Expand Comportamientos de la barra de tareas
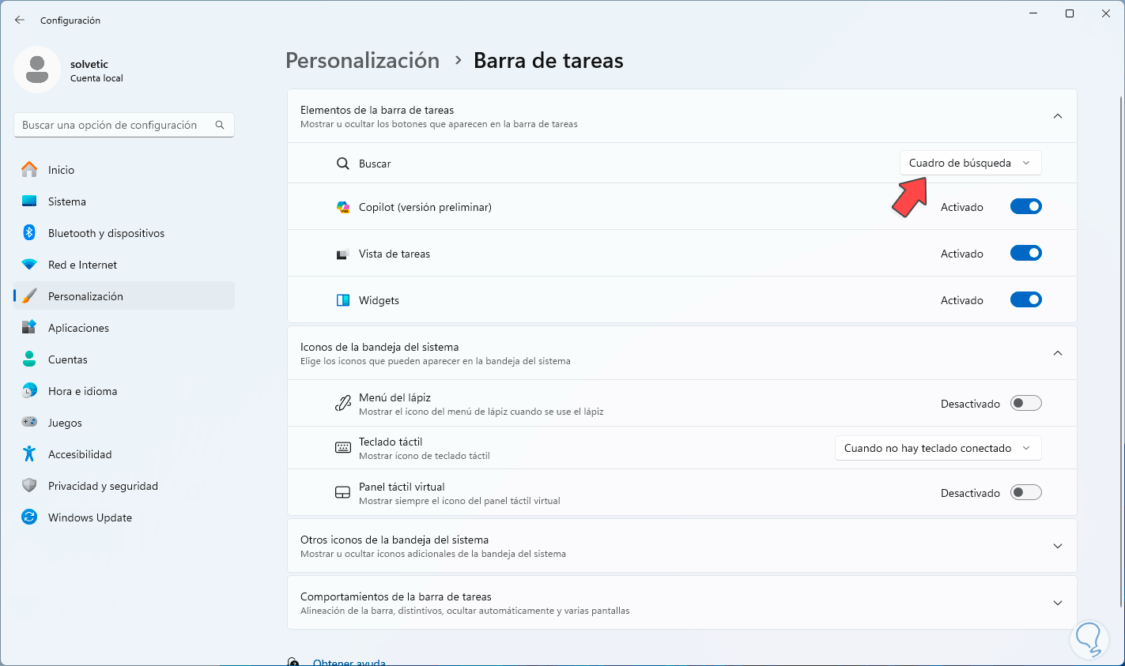 point(1057,603)
